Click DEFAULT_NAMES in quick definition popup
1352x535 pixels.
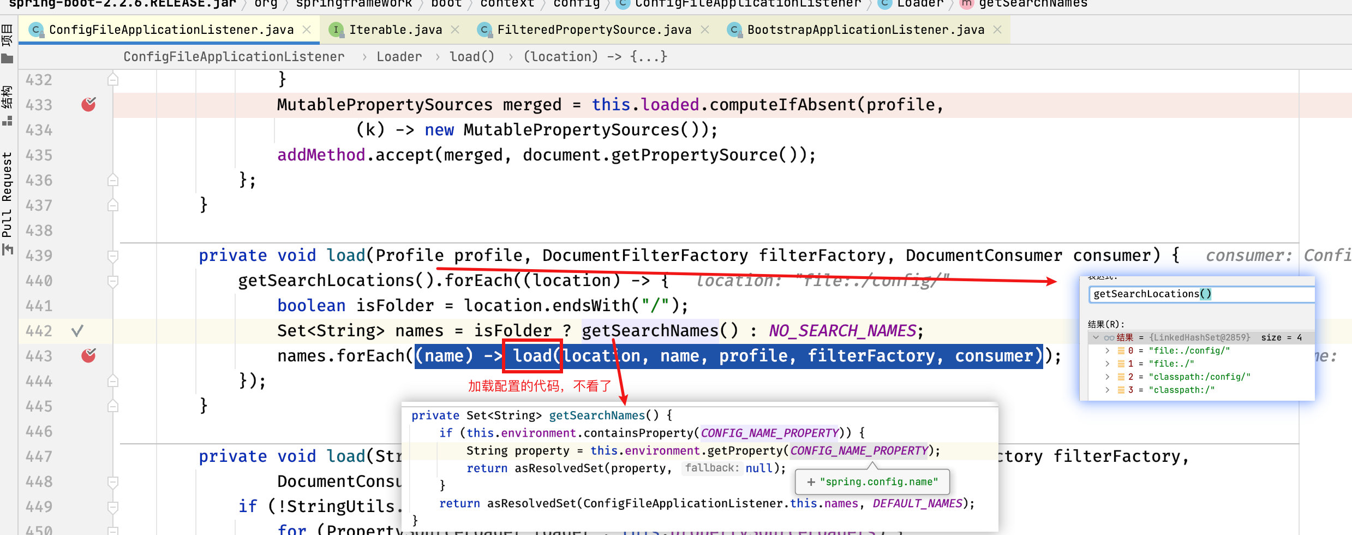pyautogui.click(x=917, y=503)
